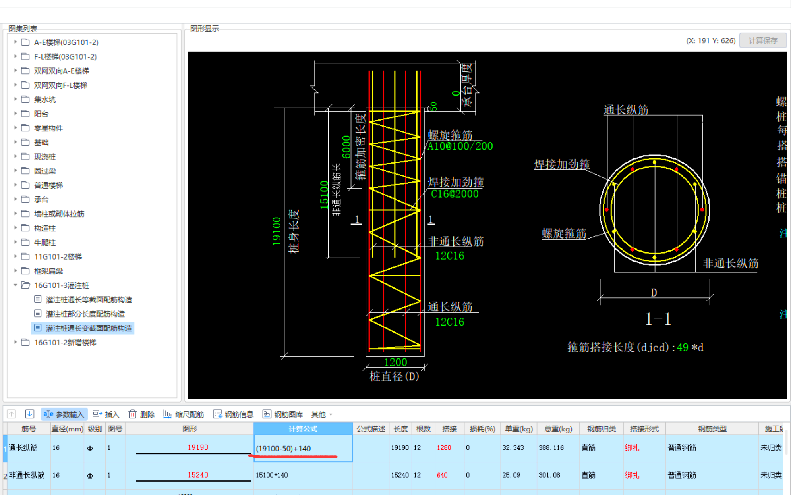795x495 pixels.
Task: Select the 墙柱或砌体拉筋 folder icon
Action: [25, 214]
